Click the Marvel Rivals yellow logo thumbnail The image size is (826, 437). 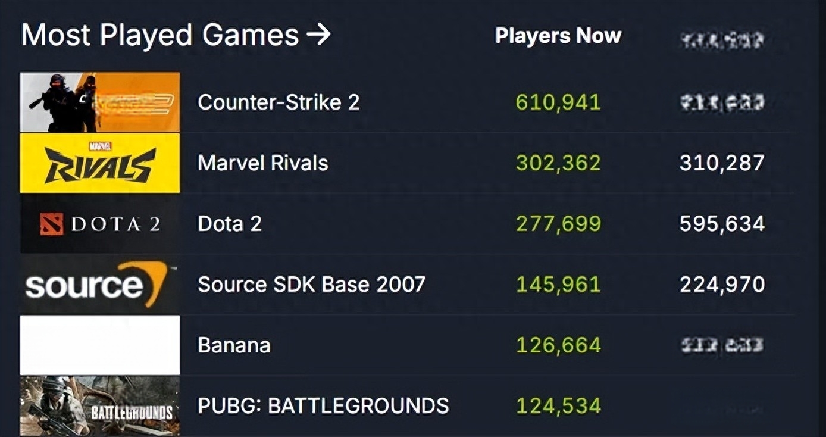(100, 163)
